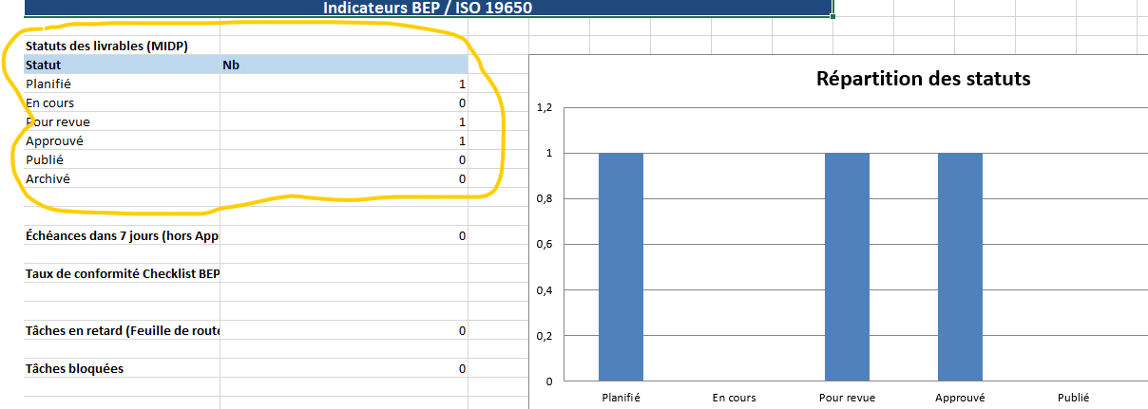
Task: Click the chart title 'Répartition des statuts'
Action: (923, 79)
